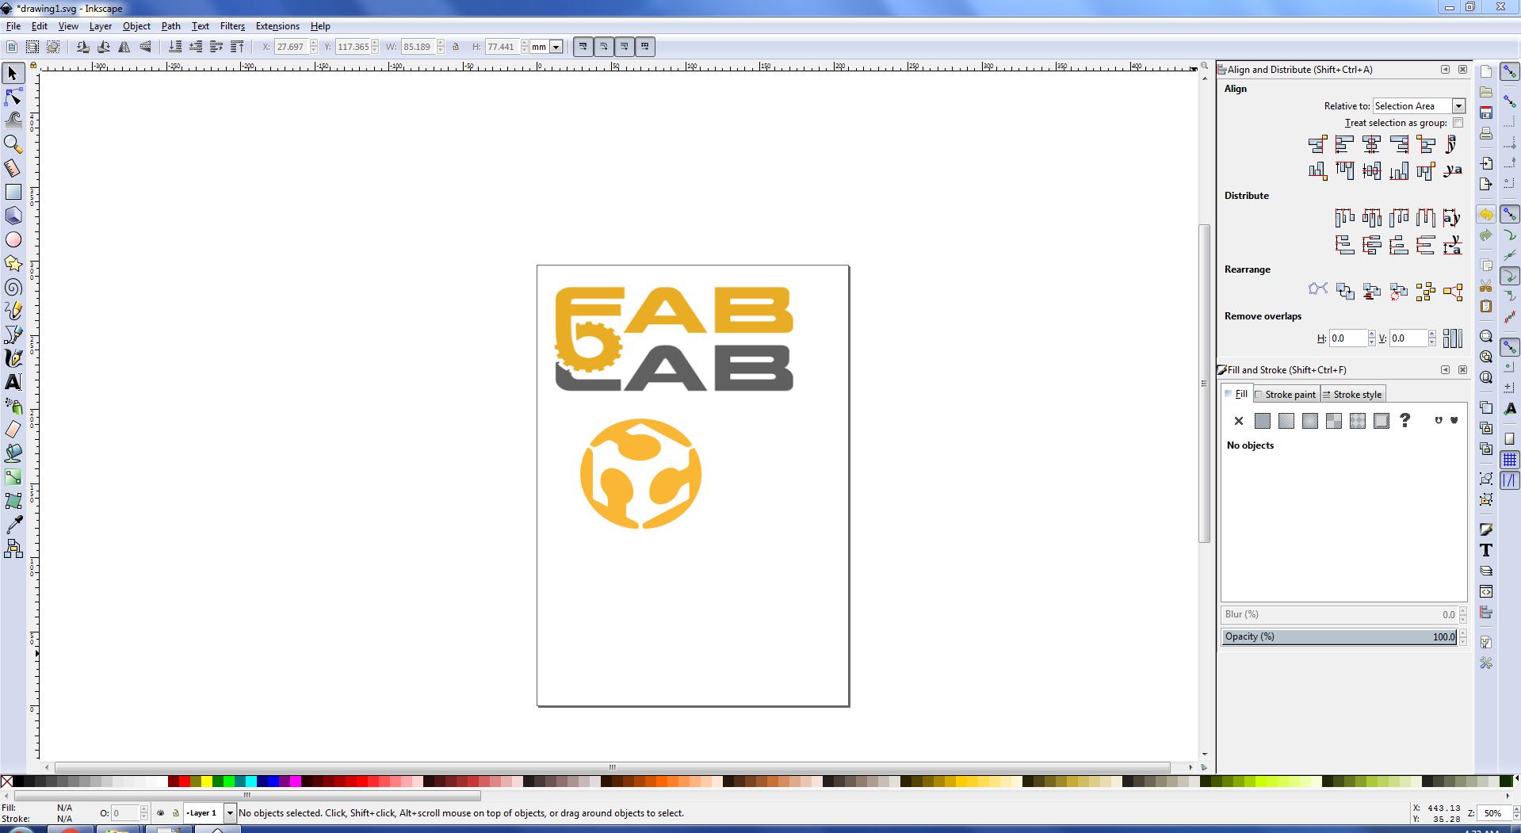1521x833 pixels.
Task: Select the Pencil freehand tool
Action: (x=13, y=311)
